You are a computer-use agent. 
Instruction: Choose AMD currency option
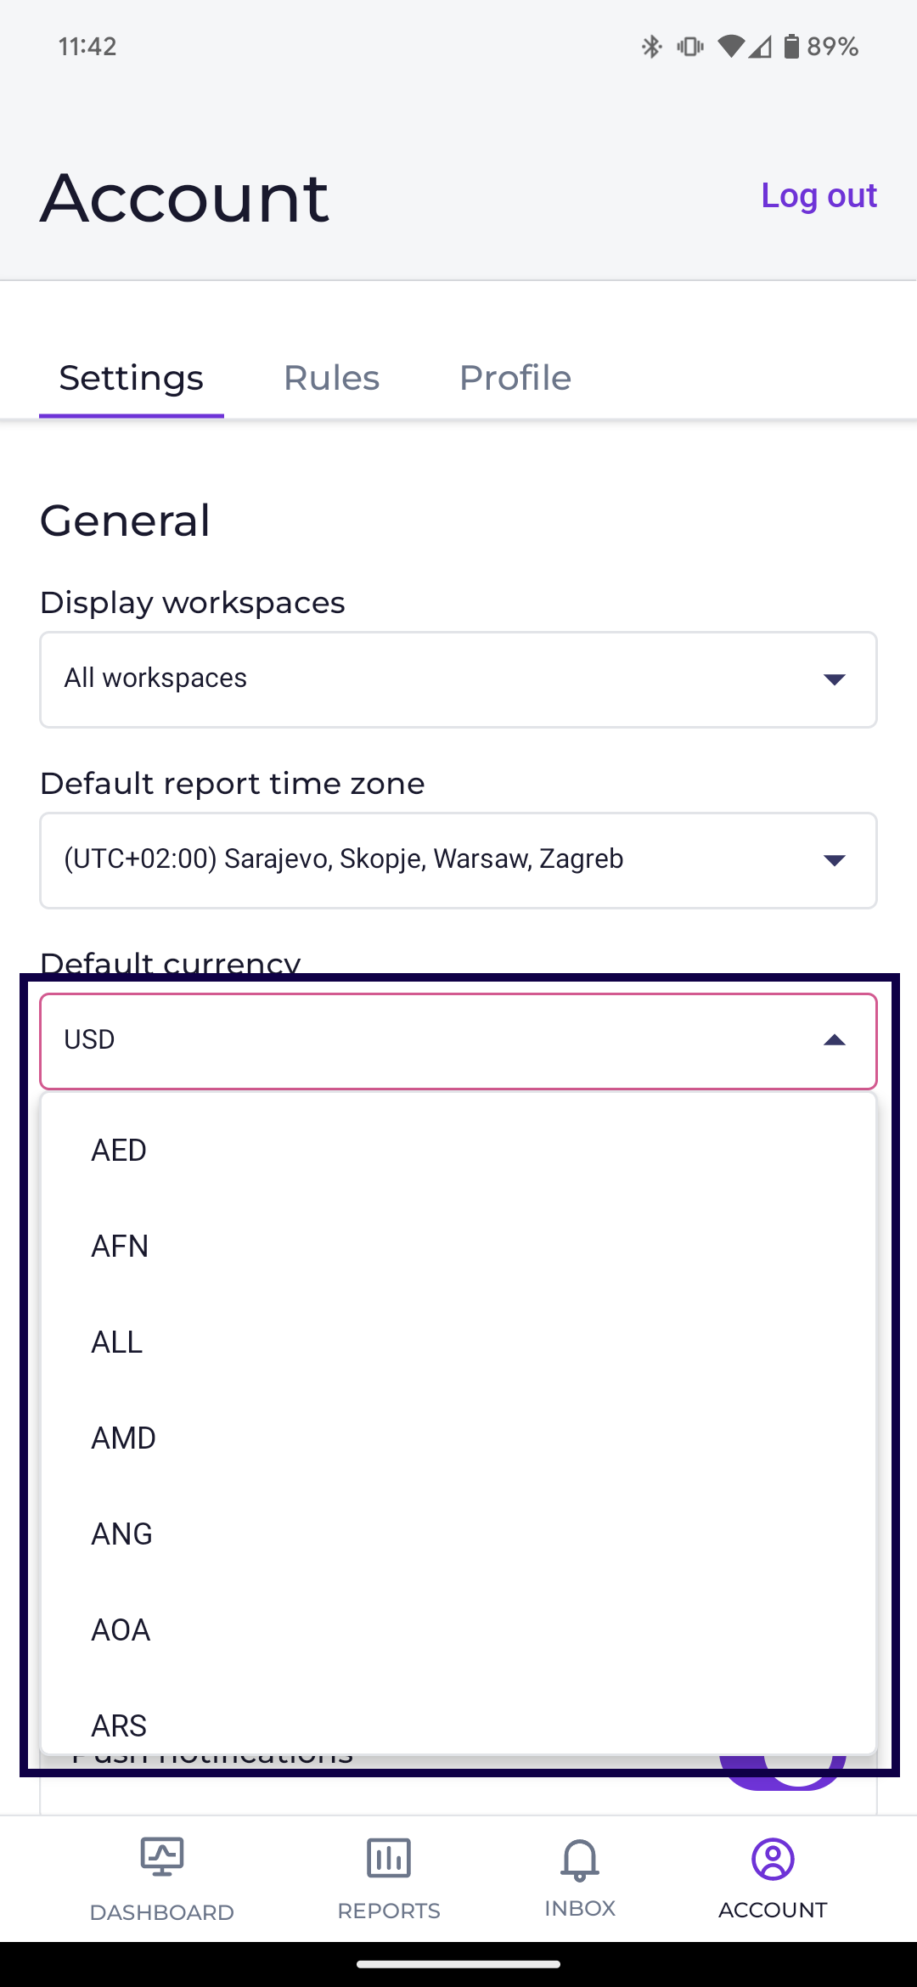pyautogui.click(x=124, y=1438)
